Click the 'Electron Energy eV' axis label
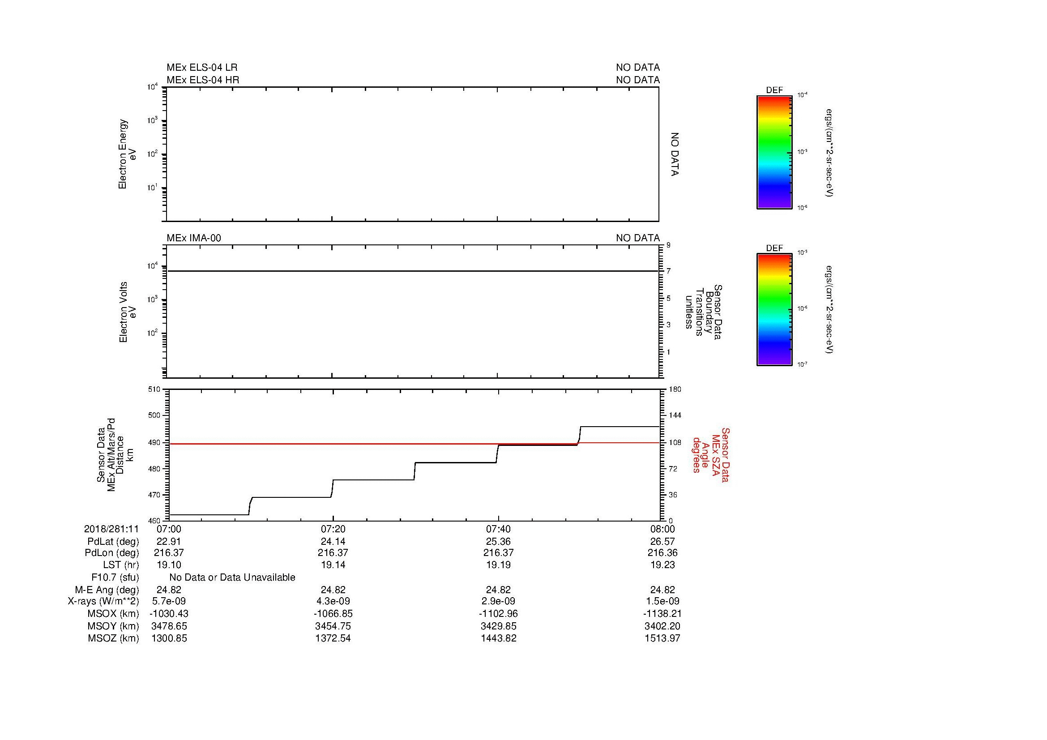This screenshot has width=1047, height=740. click(127, 154)
